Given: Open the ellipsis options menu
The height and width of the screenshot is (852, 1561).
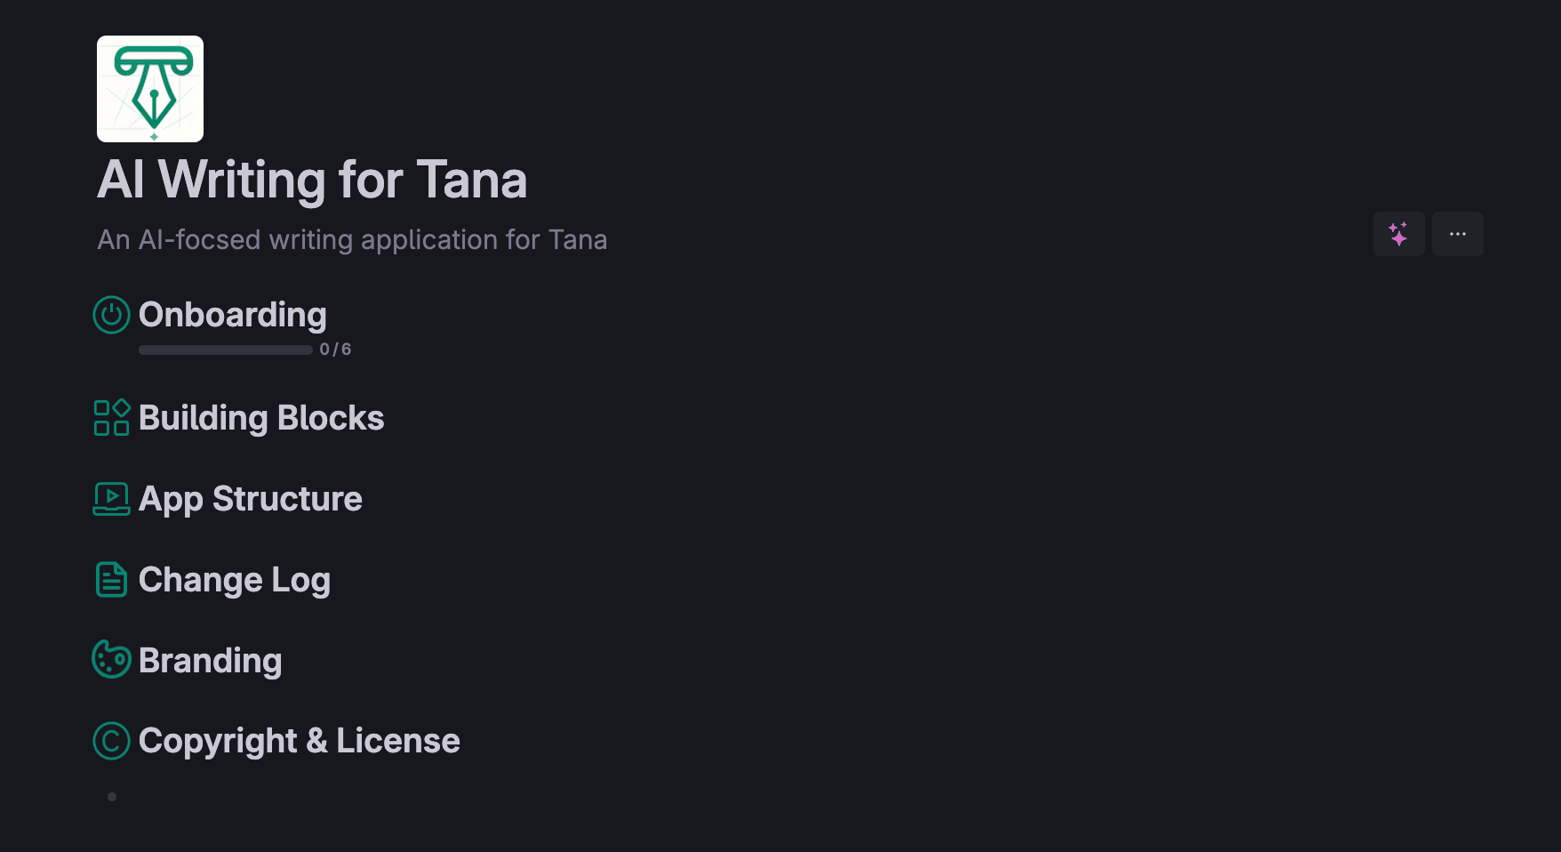Looking at the screenshot, I should pos(1457,233).
